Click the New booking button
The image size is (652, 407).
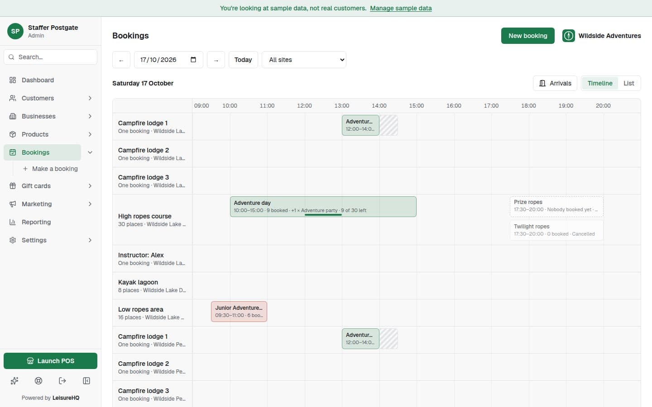click(x=528, y=36)
